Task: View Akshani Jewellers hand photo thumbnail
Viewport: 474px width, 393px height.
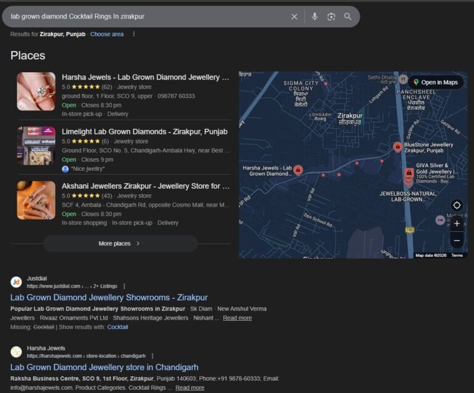Action: [x=36, y=200]
